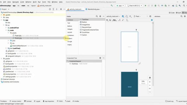Hide the Project tool window with minus icon
This screenshot has height=105, width=187.
pyautogui.click(x=64, y=9)
